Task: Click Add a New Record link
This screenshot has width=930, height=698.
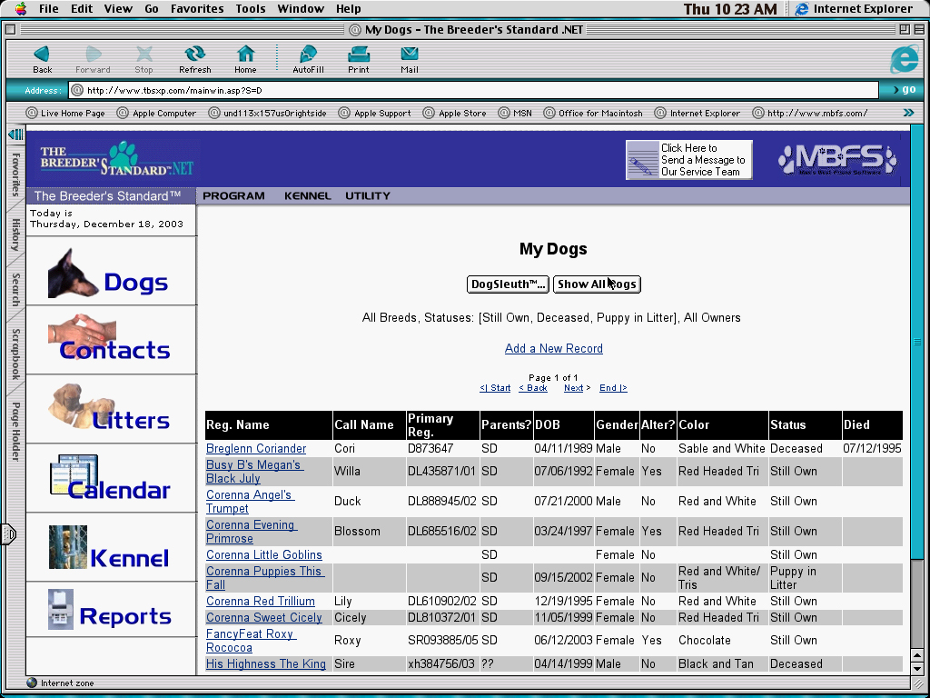Action: [x=553, y=348]
